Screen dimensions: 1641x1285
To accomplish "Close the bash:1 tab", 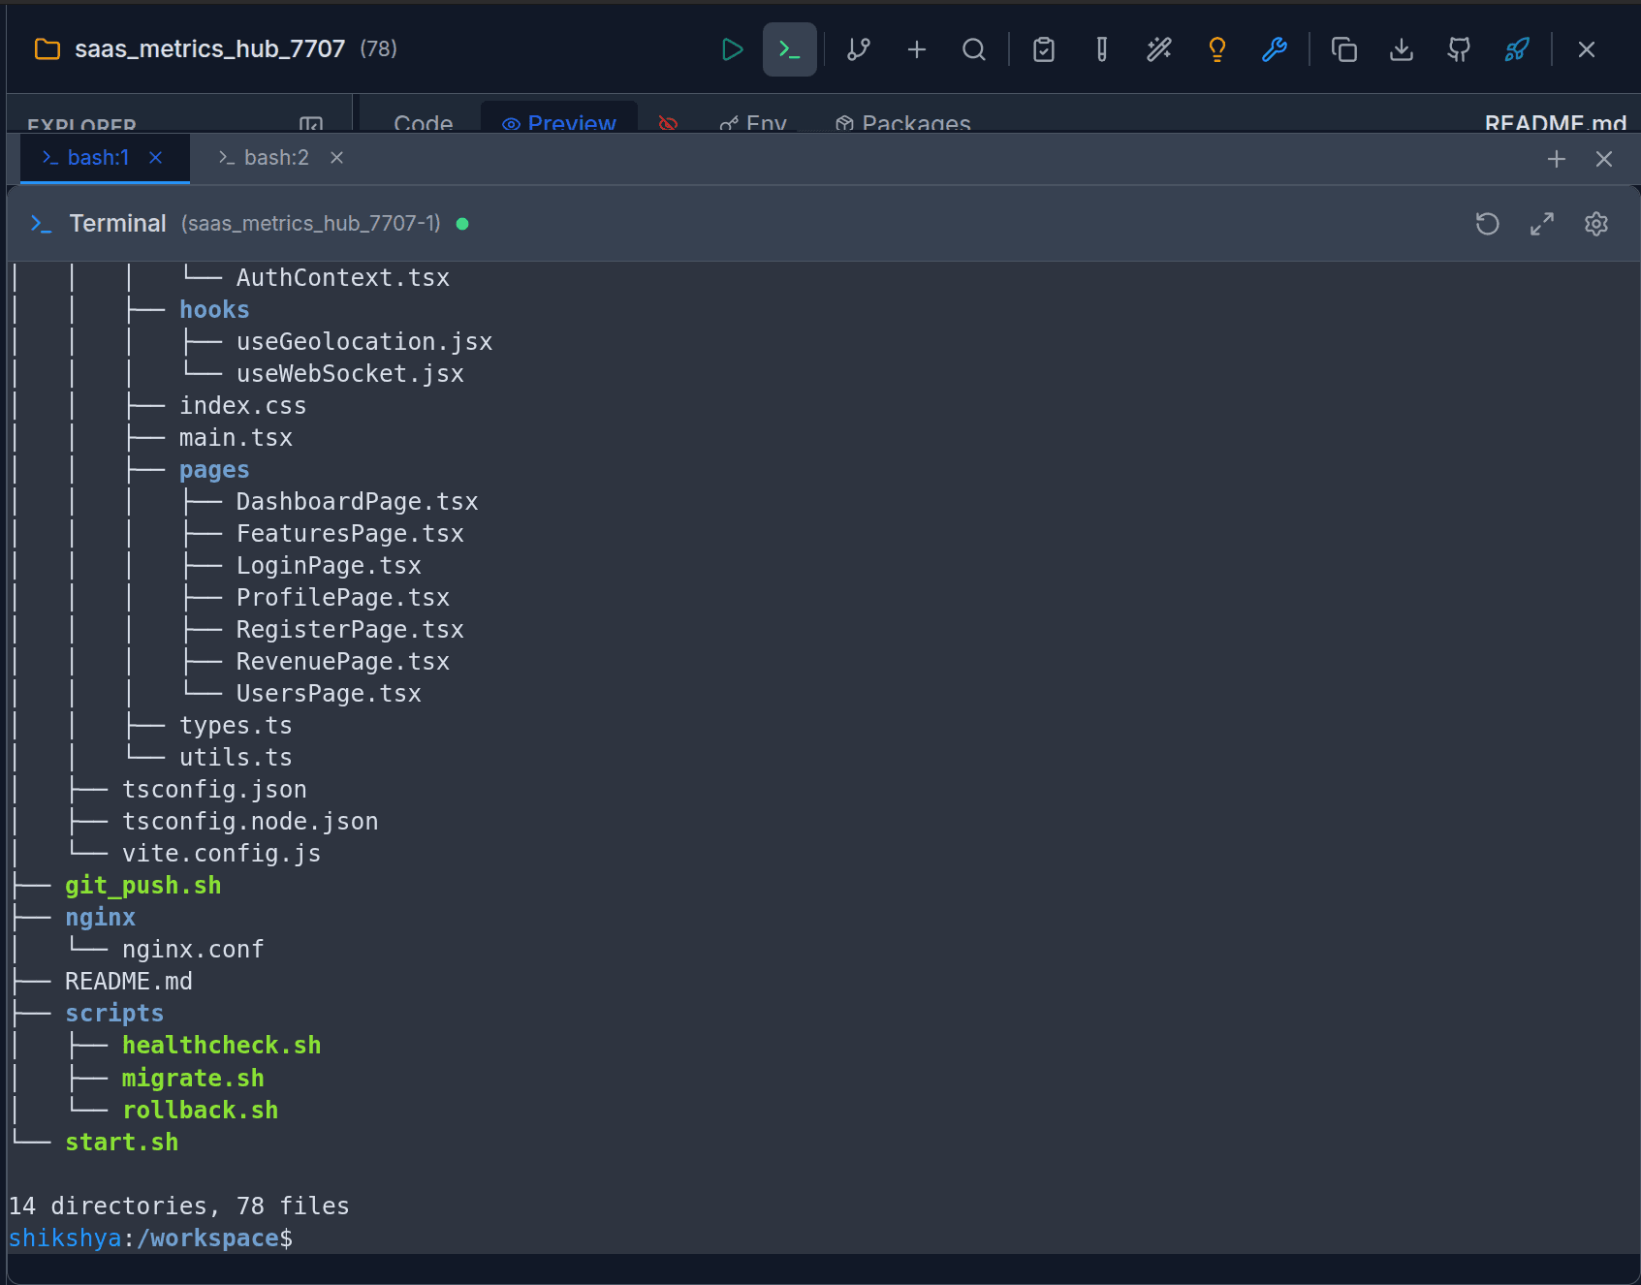I will click(x=156, y=158).
